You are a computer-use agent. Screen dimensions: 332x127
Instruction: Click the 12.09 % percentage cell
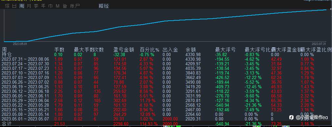[147, 115]
